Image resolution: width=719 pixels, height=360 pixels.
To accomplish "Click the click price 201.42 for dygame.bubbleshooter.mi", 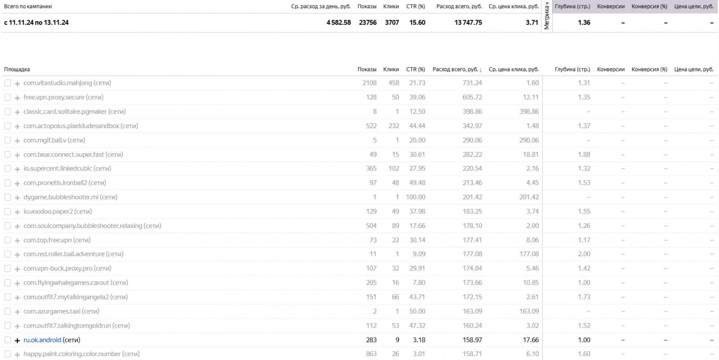I will [x=529, y=197].
